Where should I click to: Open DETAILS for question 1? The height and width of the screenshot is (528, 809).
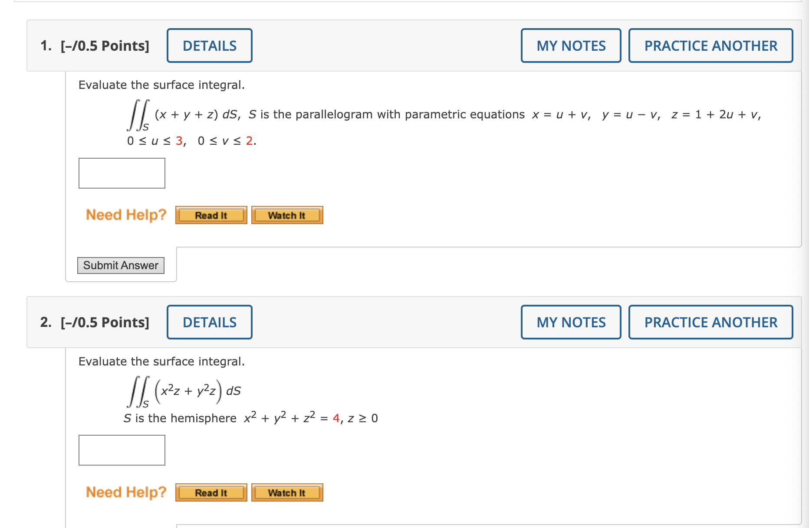(210, 46)
